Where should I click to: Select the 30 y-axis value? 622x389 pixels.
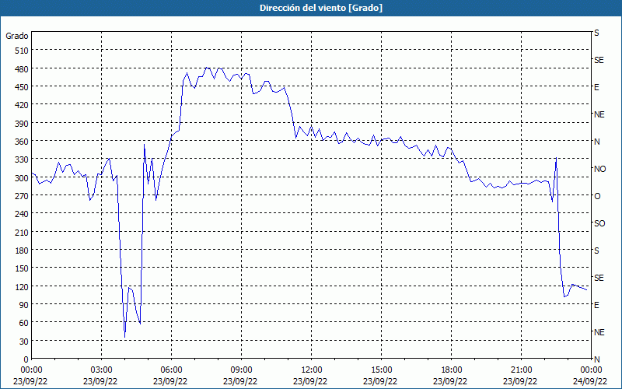pyautogui.click(x=24, y=342)
